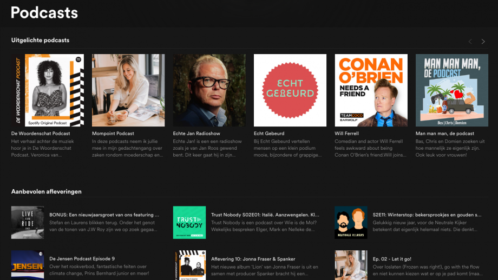
Task: Open Echte Jan Radioshow cover image
Action: tap(209, 90)
